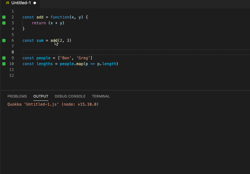Screen dimensions: 250x174
Task: Click line number 8 in the gutter
Action: point(13,52)
